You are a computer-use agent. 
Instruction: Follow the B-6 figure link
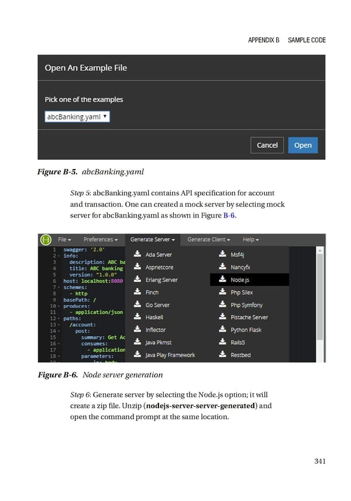[229, 215]
